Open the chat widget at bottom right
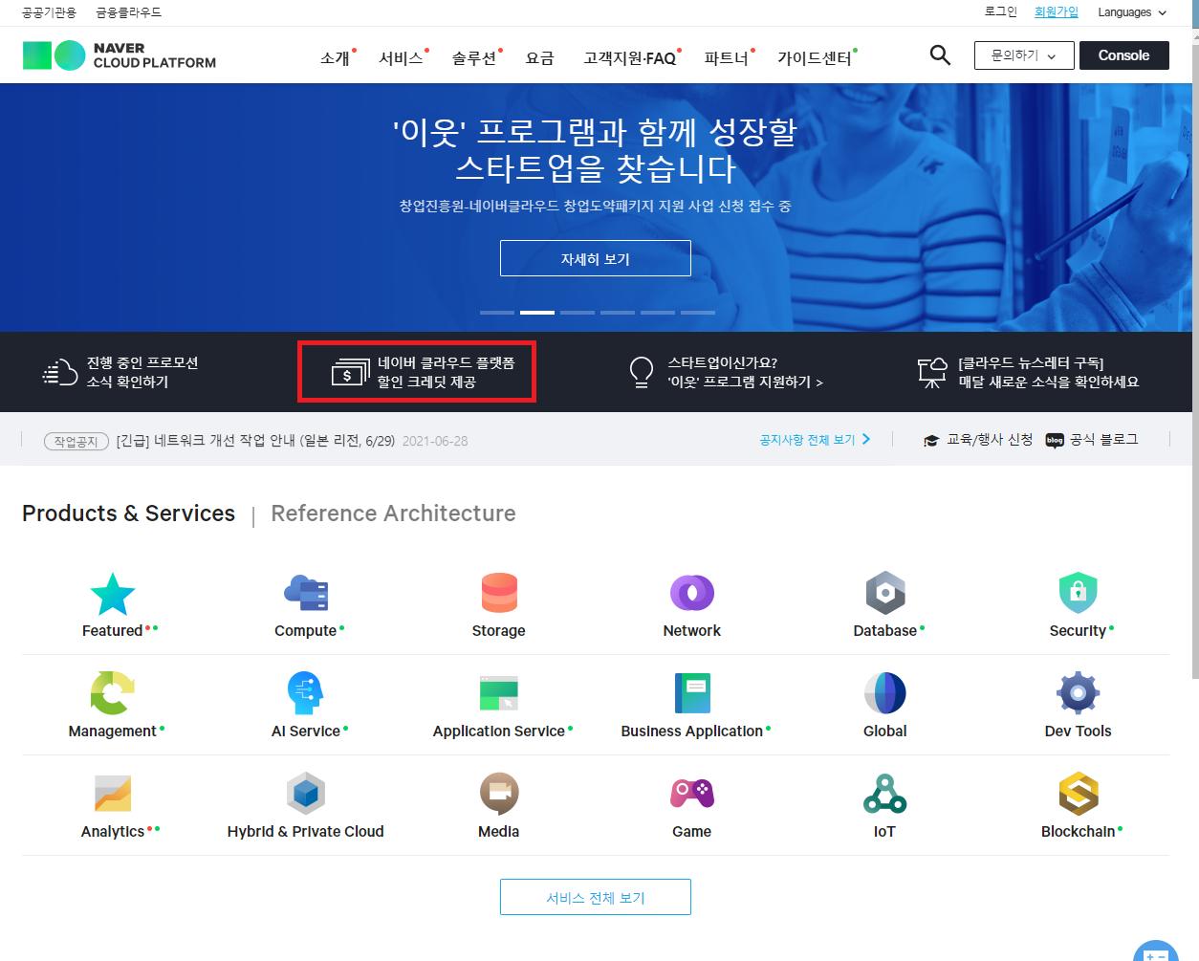 pyautogui.click(x=1156, y=951)
